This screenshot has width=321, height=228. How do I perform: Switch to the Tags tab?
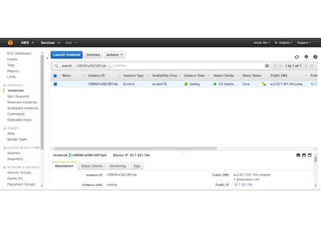click(137, 166)
